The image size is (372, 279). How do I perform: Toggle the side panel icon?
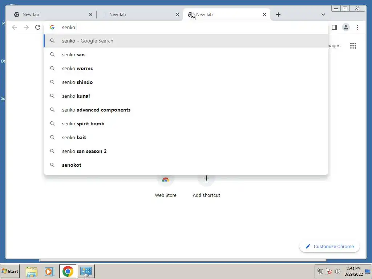[334, 27]
